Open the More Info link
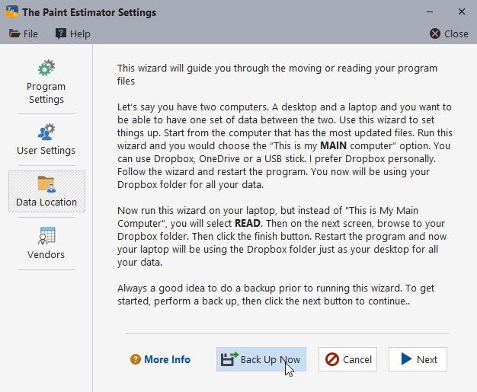 (x=167, y=359)
